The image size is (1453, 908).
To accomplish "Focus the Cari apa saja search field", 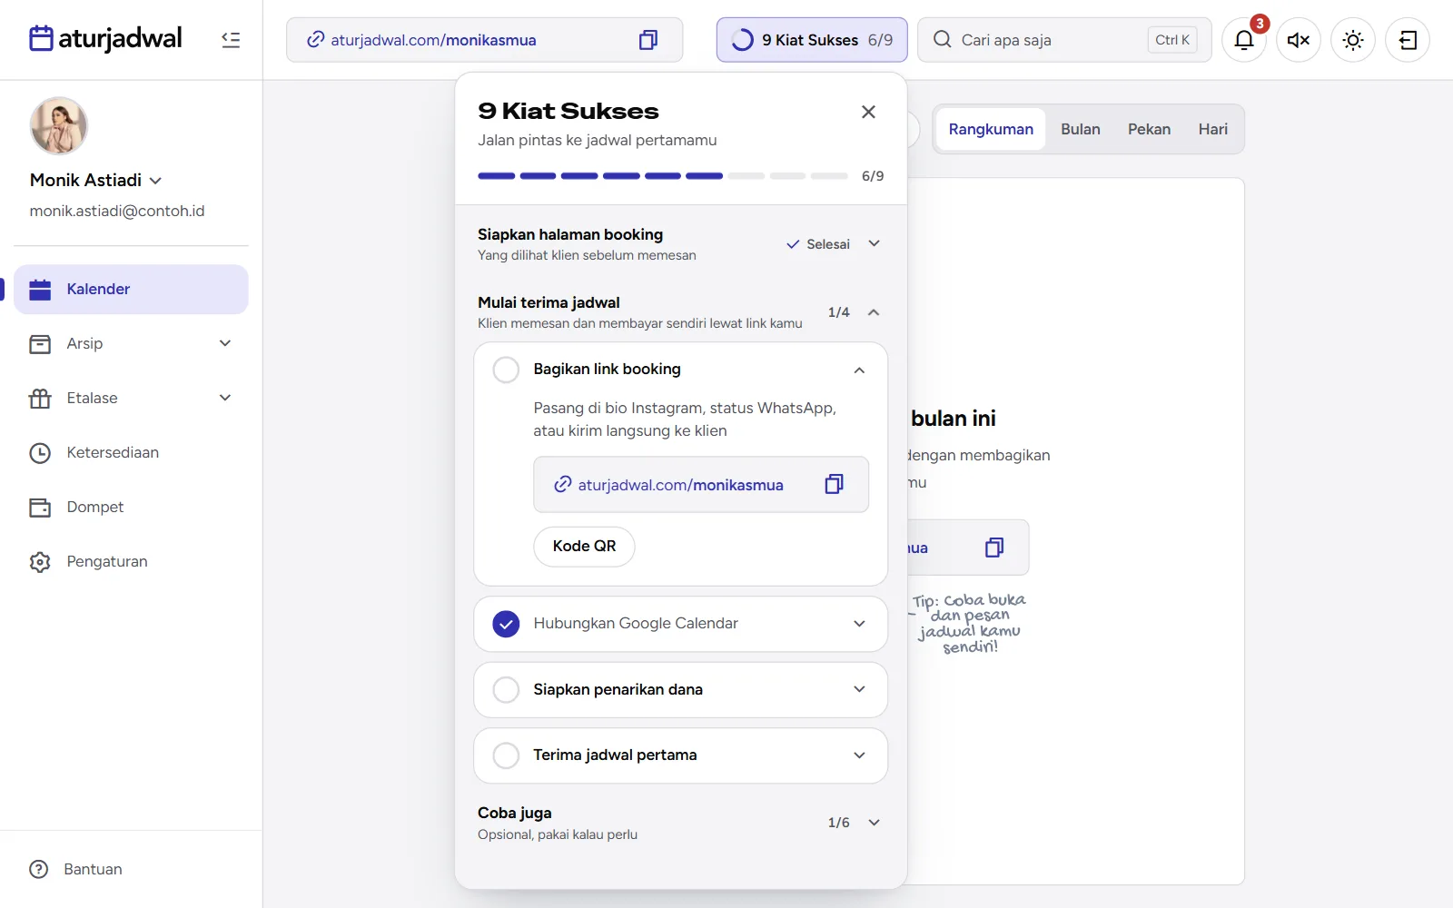I will pyautogui.click(x=1064, y=40).
